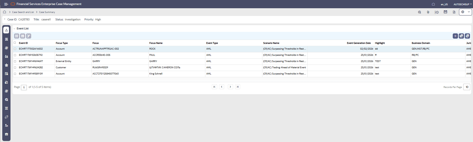Click the gear-document button beside plus
The height and width of the screenshot is (142, 473).
click(461, 36)
